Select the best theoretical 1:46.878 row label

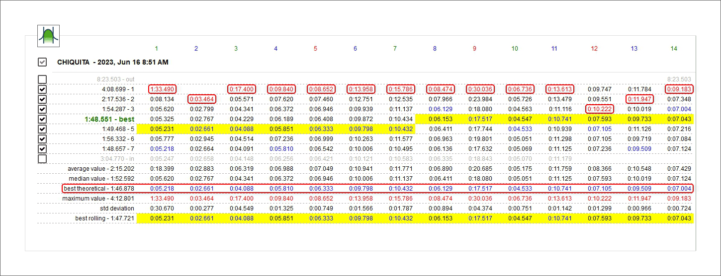tap(99, 189)
